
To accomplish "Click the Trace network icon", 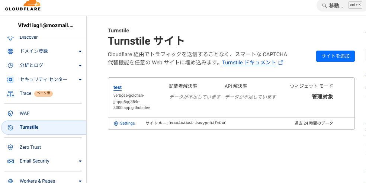I will [10, 94].
